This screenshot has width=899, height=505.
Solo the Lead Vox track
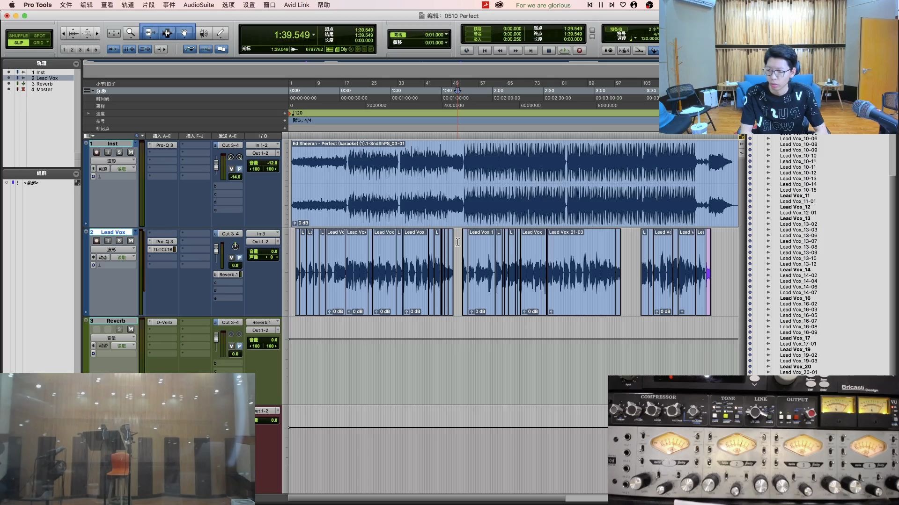tap(119, 240)
